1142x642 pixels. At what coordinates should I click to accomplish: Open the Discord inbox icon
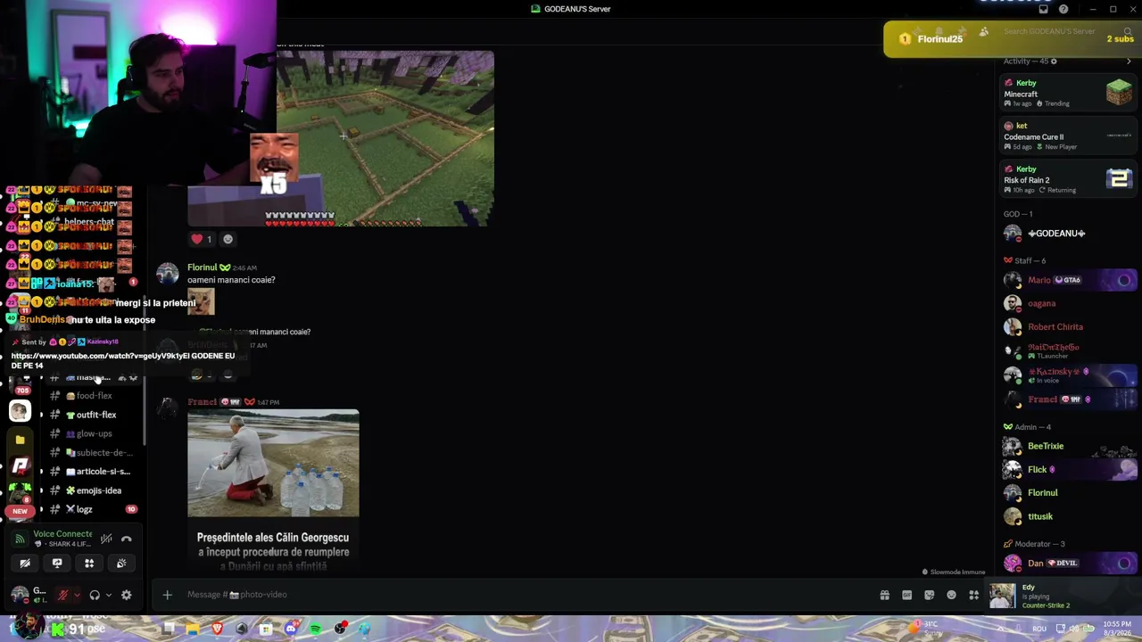tap(1043, 9)
